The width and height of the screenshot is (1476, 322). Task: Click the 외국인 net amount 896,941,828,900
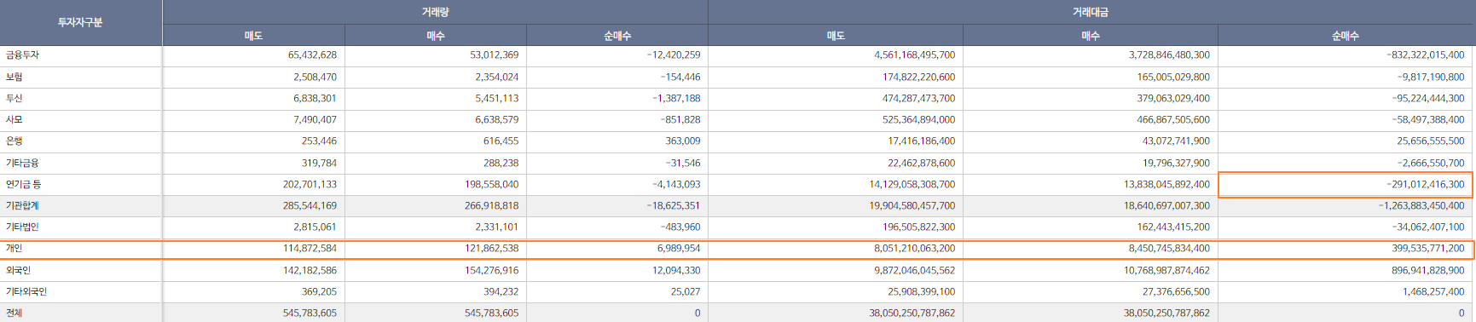(1428, 270)
